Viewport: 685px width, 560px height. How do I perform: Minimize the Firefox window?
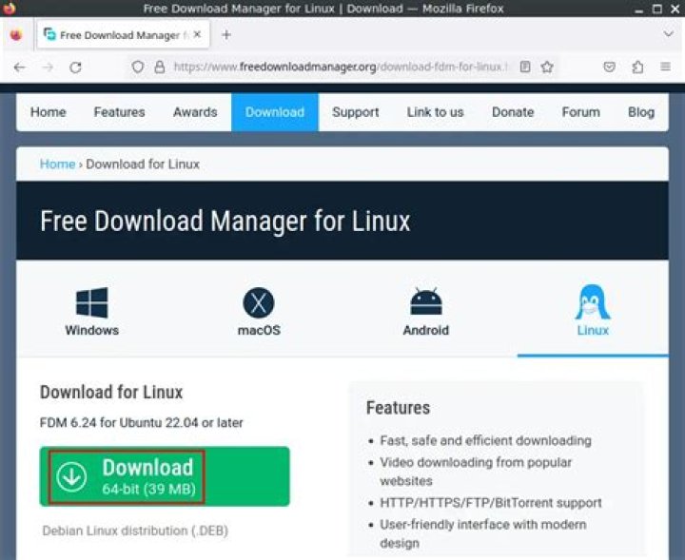[x=638, y=10]
